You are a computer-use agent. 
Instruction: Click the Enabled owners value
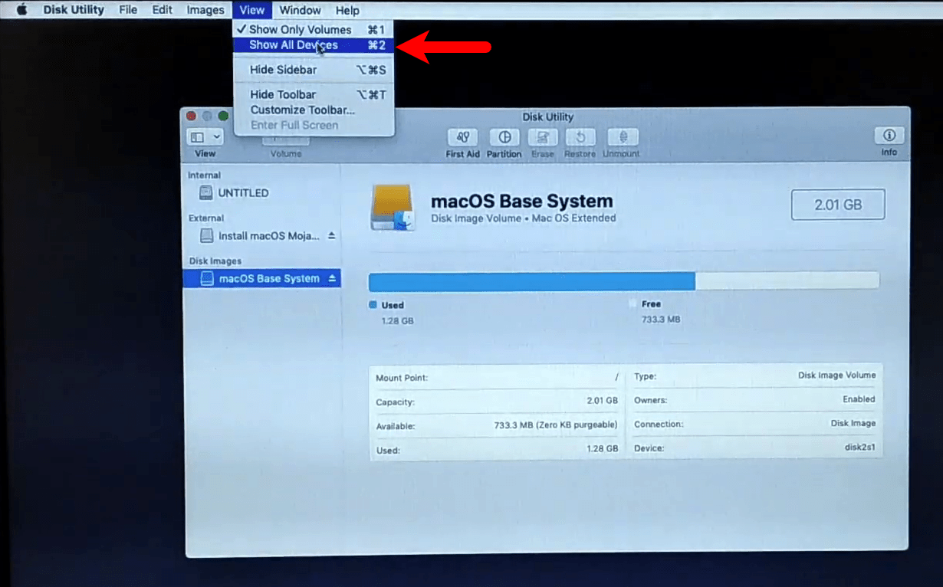point(859,399)
